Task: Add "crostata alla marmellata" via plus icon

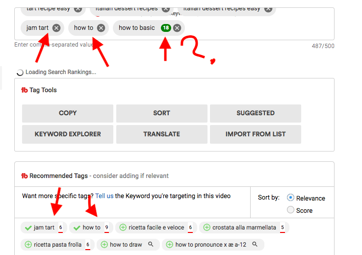Action: coord(207,228)
